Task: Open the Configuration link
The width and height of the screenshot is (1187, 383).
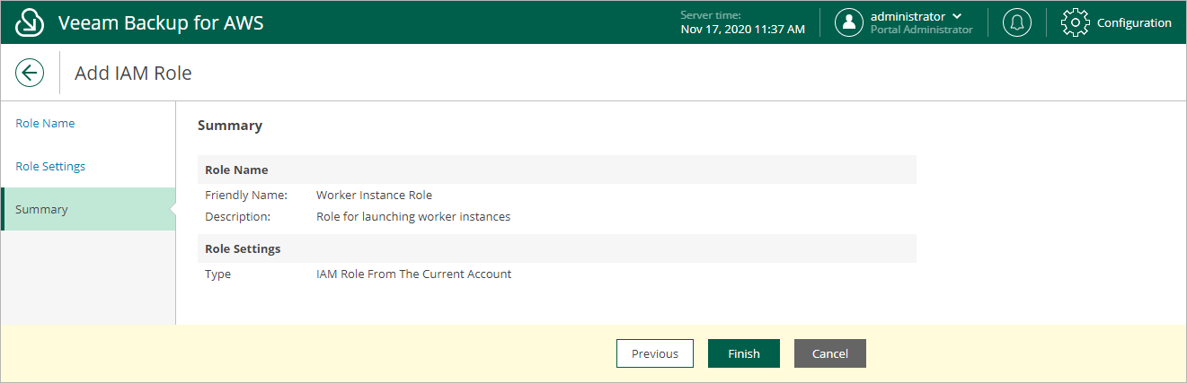Action: [x=1134, y=23]
